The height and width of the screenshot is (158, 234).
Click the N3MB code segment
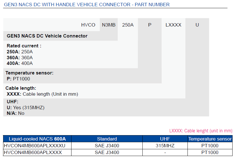click(109, 25)
